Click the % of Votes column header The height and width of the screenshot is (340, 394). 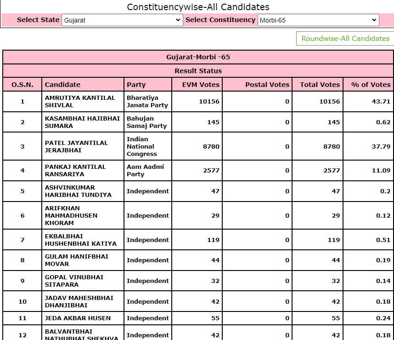(x=368, y=84)
